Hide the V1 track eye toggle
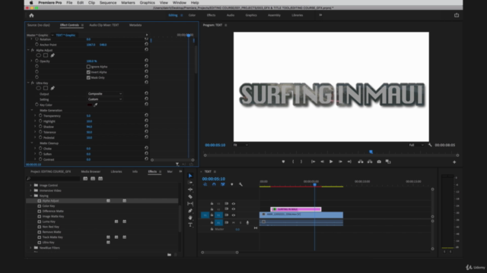The image size is (487, 273). click(234, 215)
